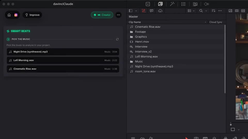Toggle the red link clips icon
The image size is (248, 139).
[143, 11]
